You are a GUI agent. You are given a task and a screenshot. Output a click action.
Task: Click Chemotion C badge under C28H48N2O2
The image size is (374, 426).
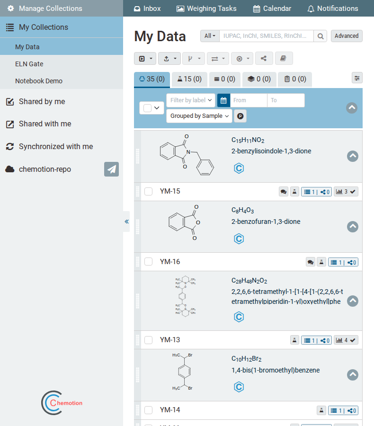[x=239, y=317]
